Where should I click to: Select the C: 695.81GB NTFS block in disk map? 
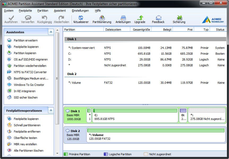pos(135,115)
